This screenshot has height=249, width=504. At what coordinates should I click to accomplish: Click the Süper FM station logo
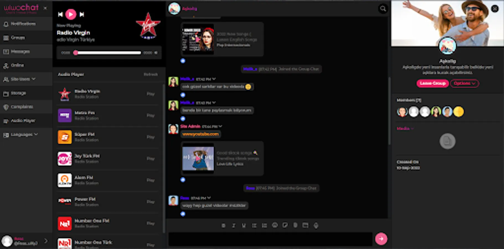tap(64, 137)
